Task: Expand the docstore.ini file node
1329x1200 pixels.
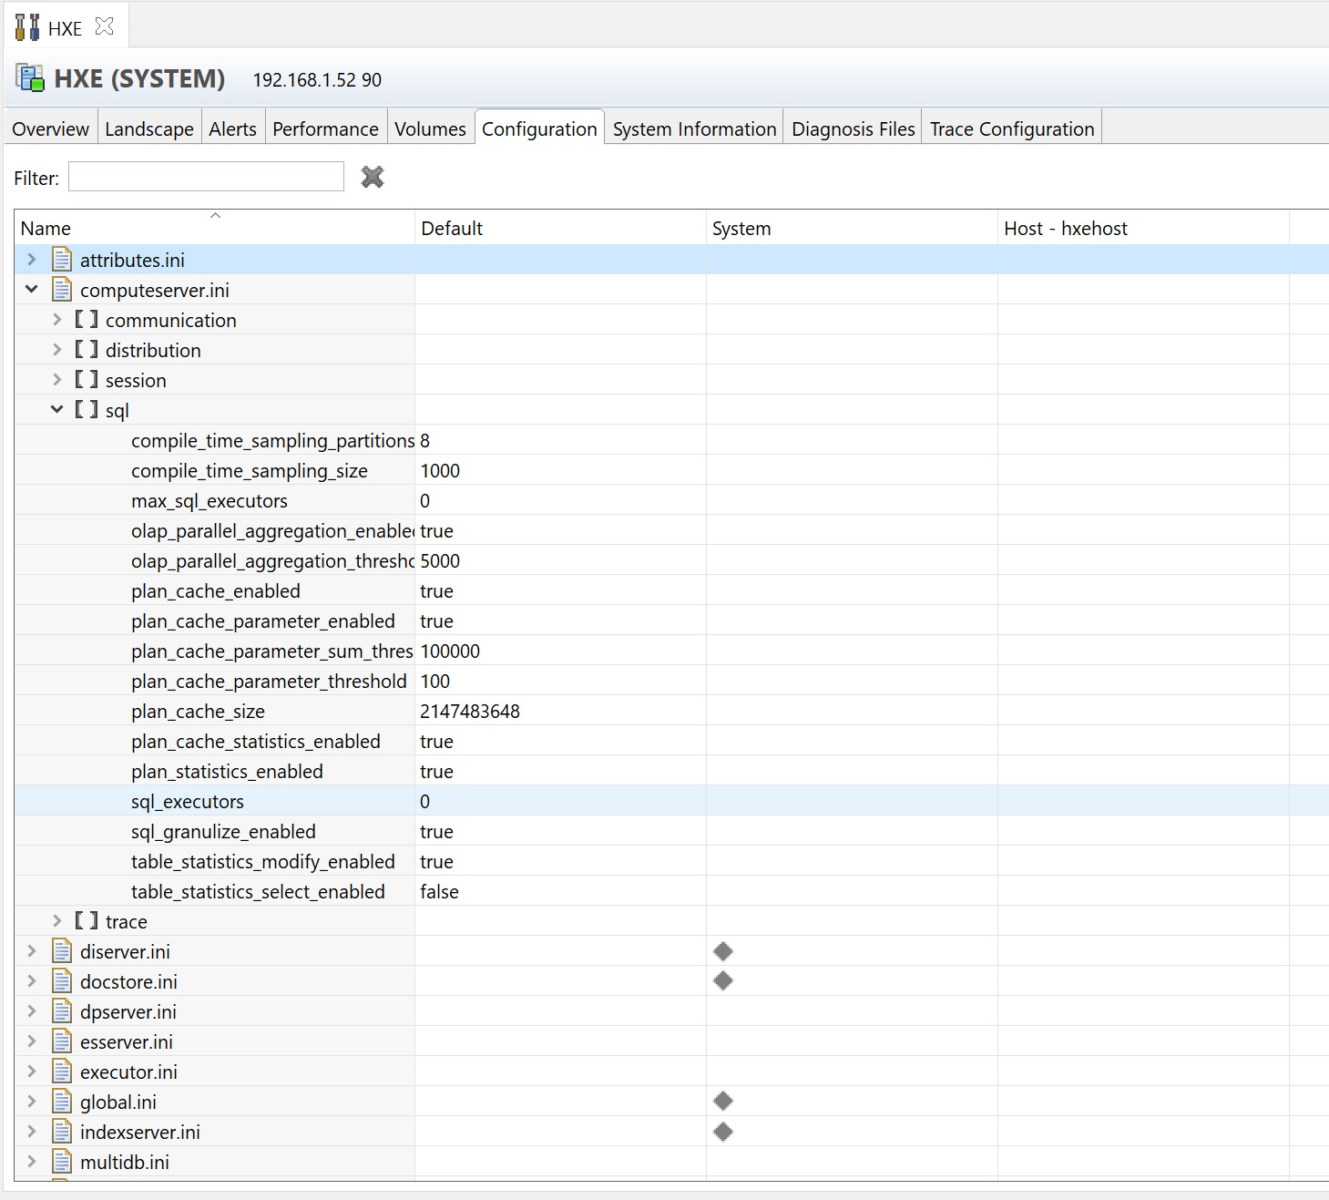Action: (x=32, y=981)
